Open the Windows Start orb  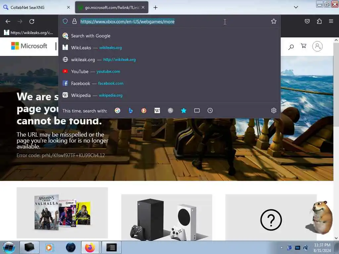[x=9, y=247]
